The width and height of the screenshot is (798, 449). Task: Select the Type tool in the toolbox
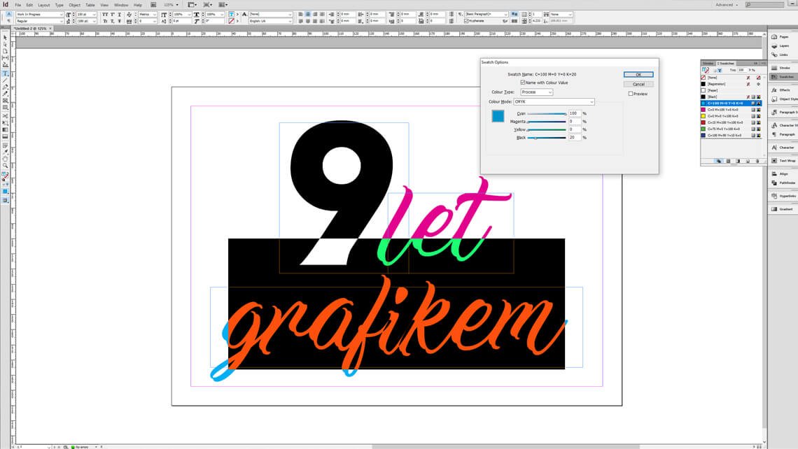click(x=5, y=73)
